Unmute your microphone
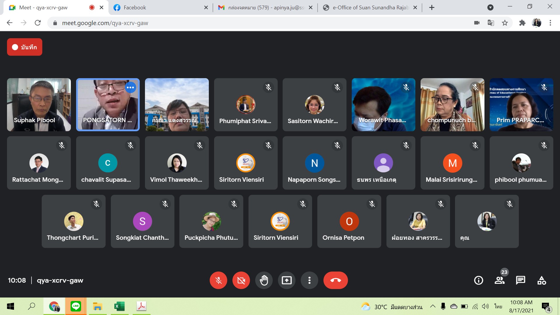 coord(218,280)
